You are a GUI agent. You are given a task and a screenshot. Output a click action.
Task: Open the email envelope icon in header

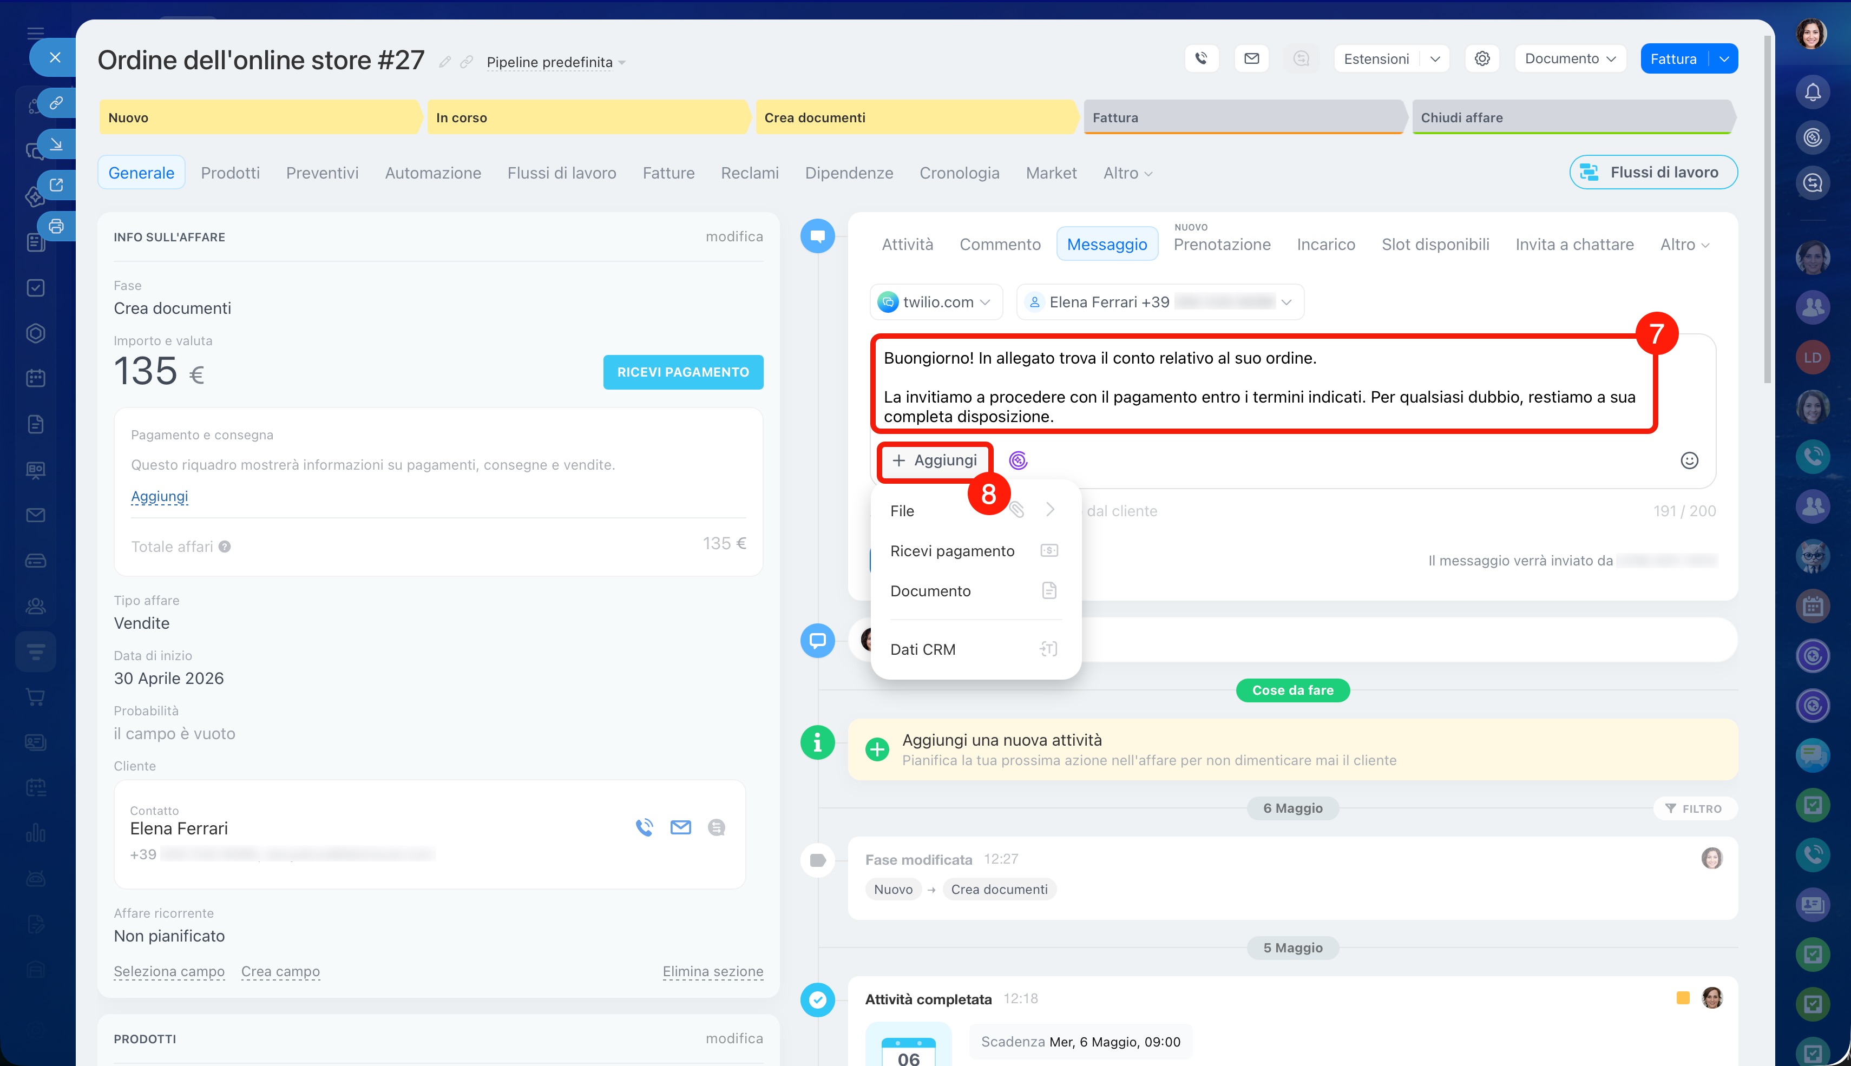click(x=1251, y=58)
